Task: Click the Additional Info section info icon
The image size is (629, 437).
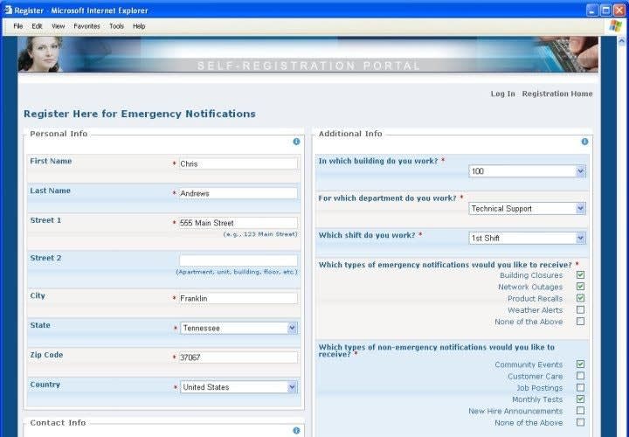Action: click(x=584, y=141)
